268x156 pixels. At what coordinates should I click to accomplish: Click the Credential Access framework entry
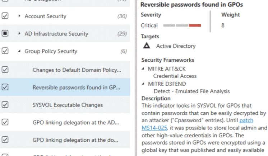175,76
